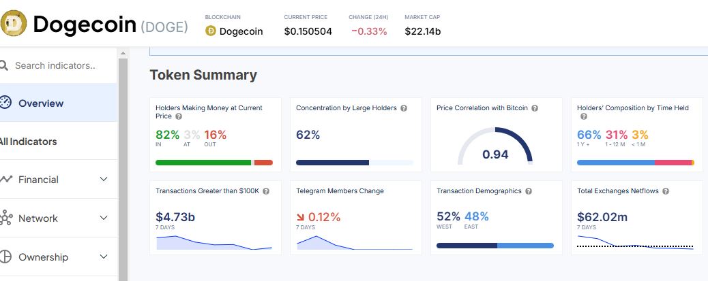Click the Transactions Greater than $100K sparkline
This screenshot has width=708, height=281.
click(214, 242)
